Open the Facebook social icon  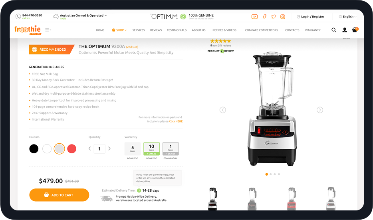[x=264, y=17]
